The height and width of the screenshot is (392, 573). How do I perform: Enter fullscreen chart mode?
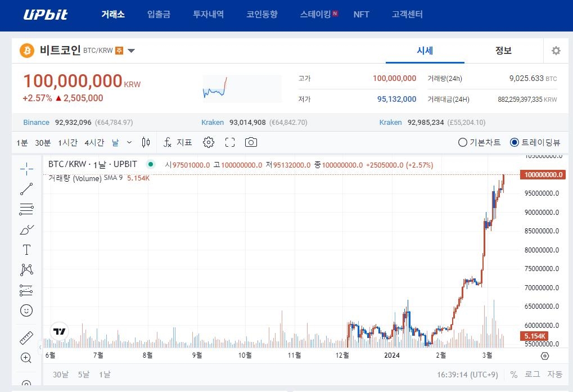tap(230, 142)
